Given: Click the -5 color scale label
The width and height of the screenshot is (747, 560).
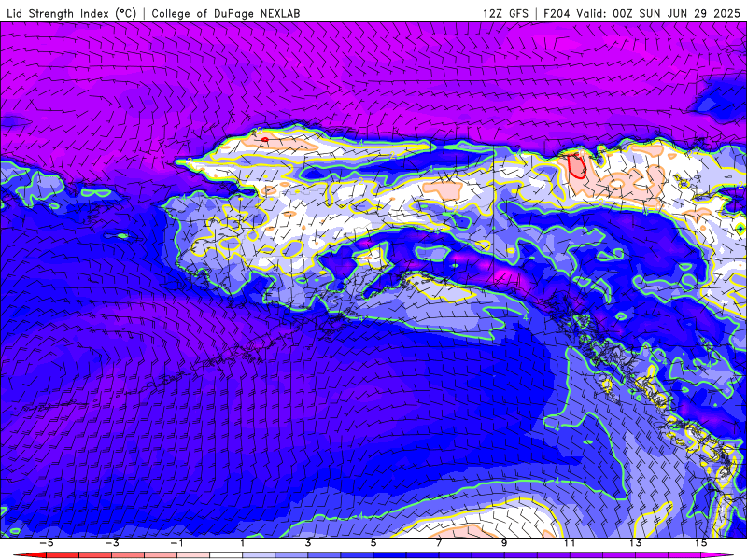Looking at the screenshot, I should pyautogui.click(x=46, y=543).
